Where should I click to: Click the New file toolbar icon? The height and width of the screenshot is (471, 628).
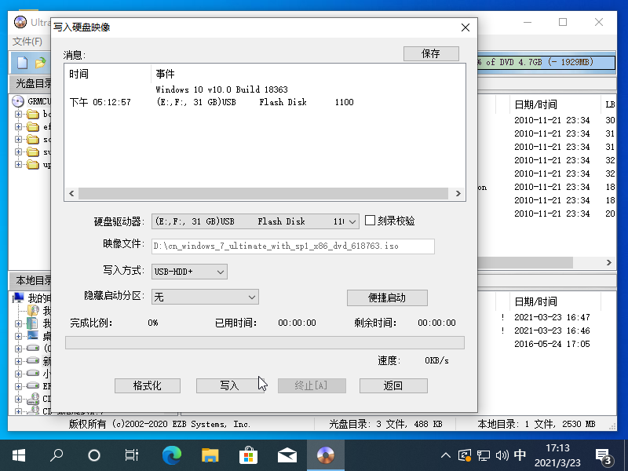[x=22, y=62]
